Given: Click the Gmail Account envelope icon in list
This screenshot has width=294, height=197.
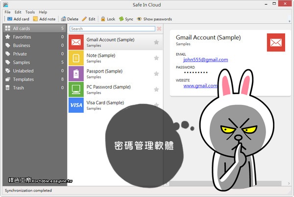Looking at the screenshot, I should click(x=76, y=42).
